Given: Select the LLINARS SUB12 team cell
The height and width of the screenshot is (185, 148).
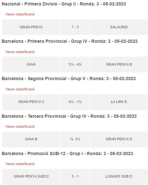Looking at the screenshot, I should 119,177.
